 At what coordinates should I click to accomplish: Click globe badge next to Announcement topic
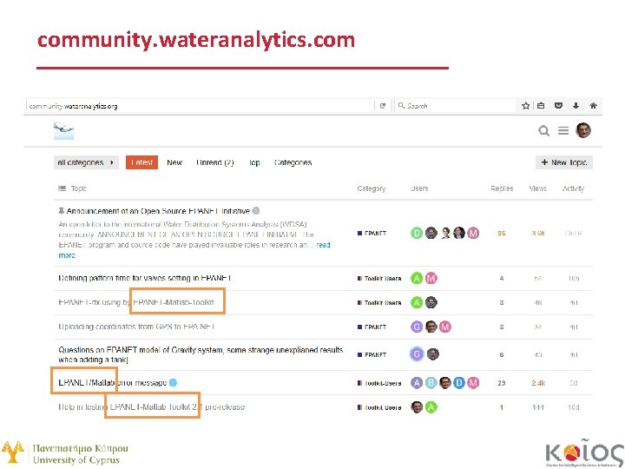(256, 210)
